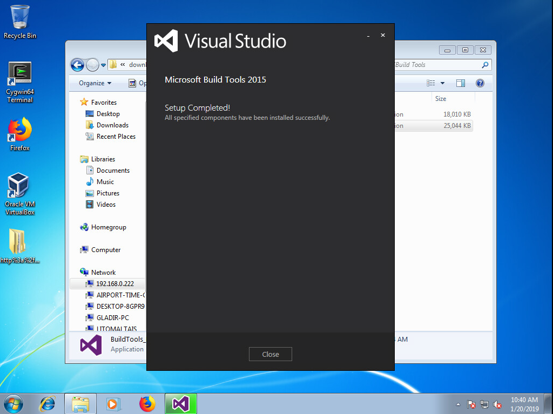Open Internet Explorer from the taskbar
Screen dimensions: 553x414
click(48, 403)
